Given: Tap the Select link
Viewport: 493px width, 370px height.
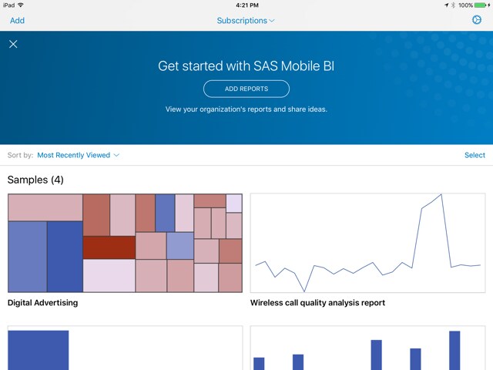Looking at the screenshot, I should pos(475,155).
